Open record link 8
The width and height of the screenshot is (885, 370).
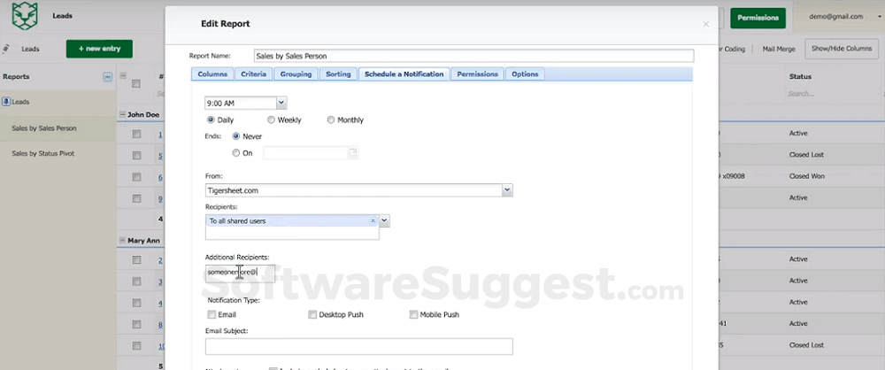coord(160,324)
